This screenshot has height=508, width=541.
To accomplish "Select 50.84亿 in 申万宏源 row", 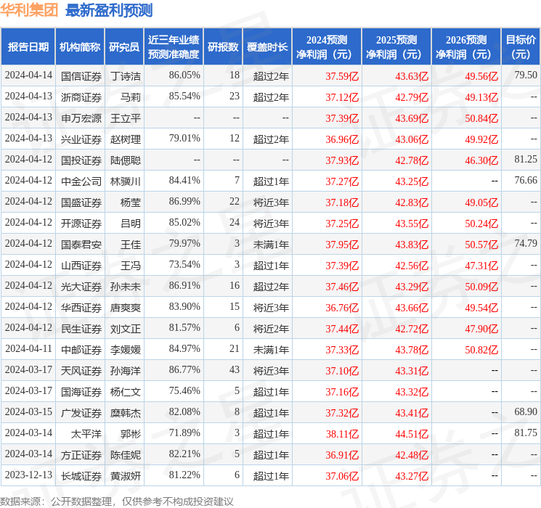I will pyautogui.click(x=481, y=118).
